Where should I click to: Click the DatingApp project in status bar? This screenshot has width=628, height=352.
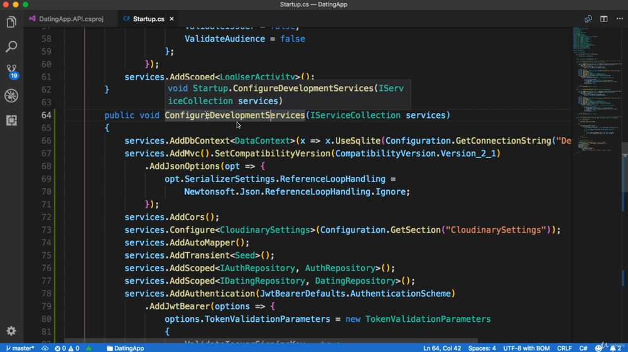tap(126, 348)
